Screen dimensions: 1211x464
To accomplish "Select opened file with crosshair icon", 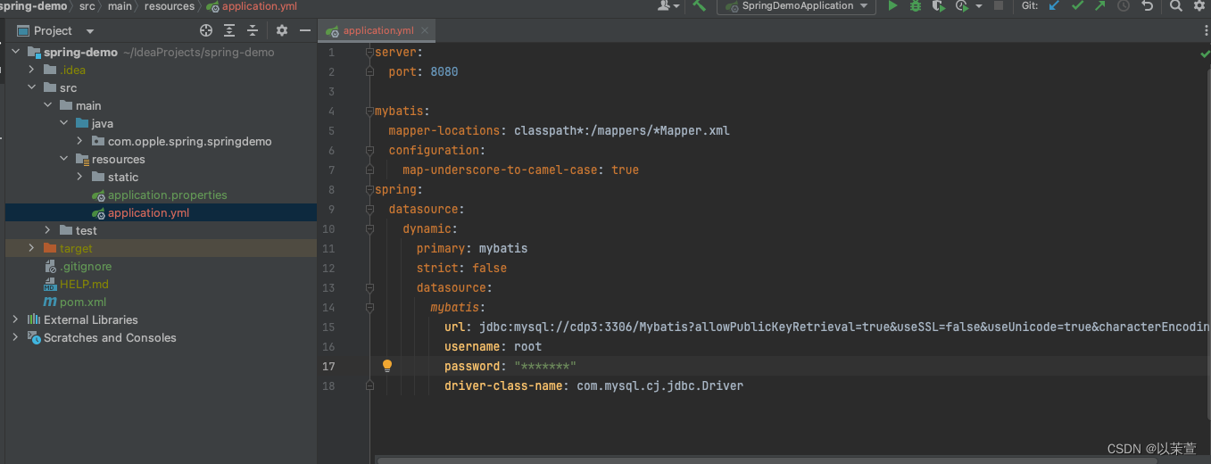I will (x=206, y=30).
